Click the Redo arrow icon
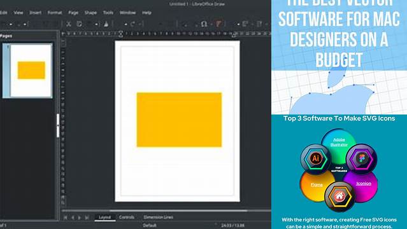Image resolution: width=407 pixels, height=229 pixels. (132, 24)
